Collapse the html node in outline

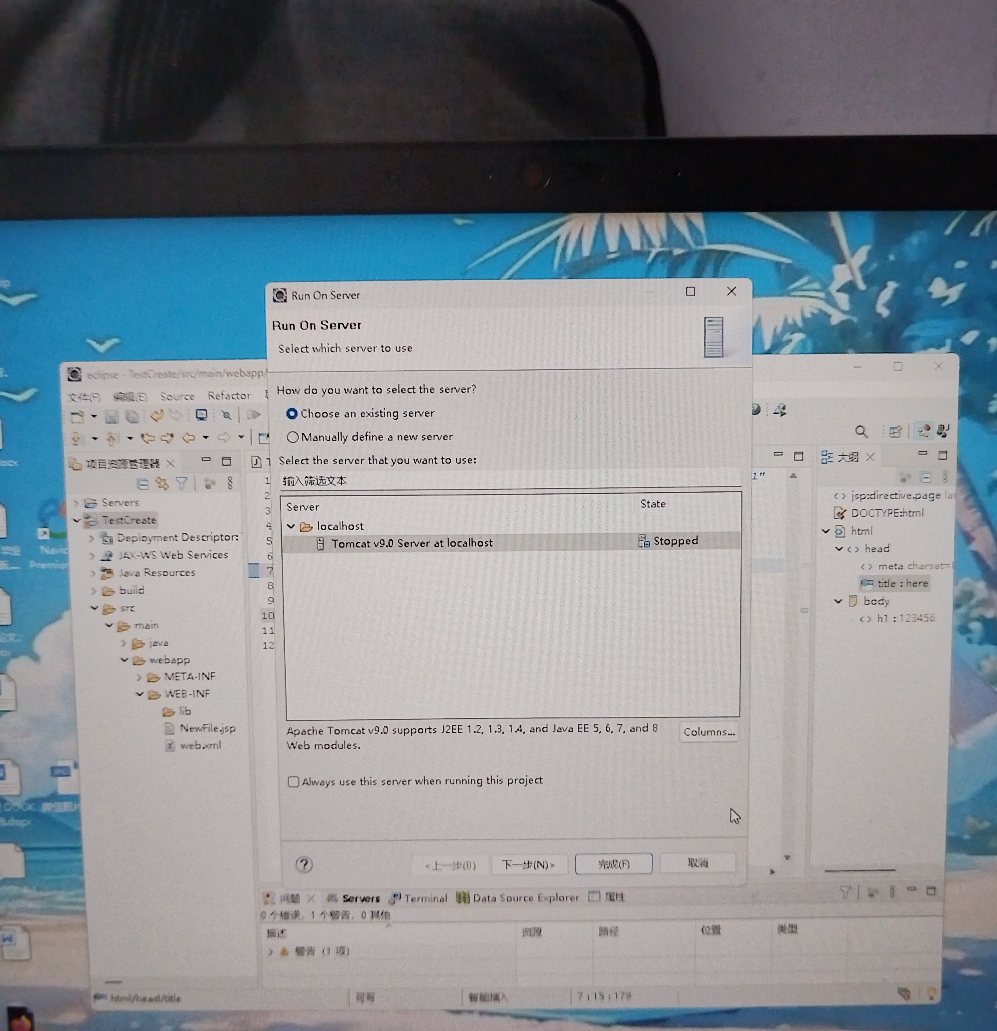tap(826, 531)
